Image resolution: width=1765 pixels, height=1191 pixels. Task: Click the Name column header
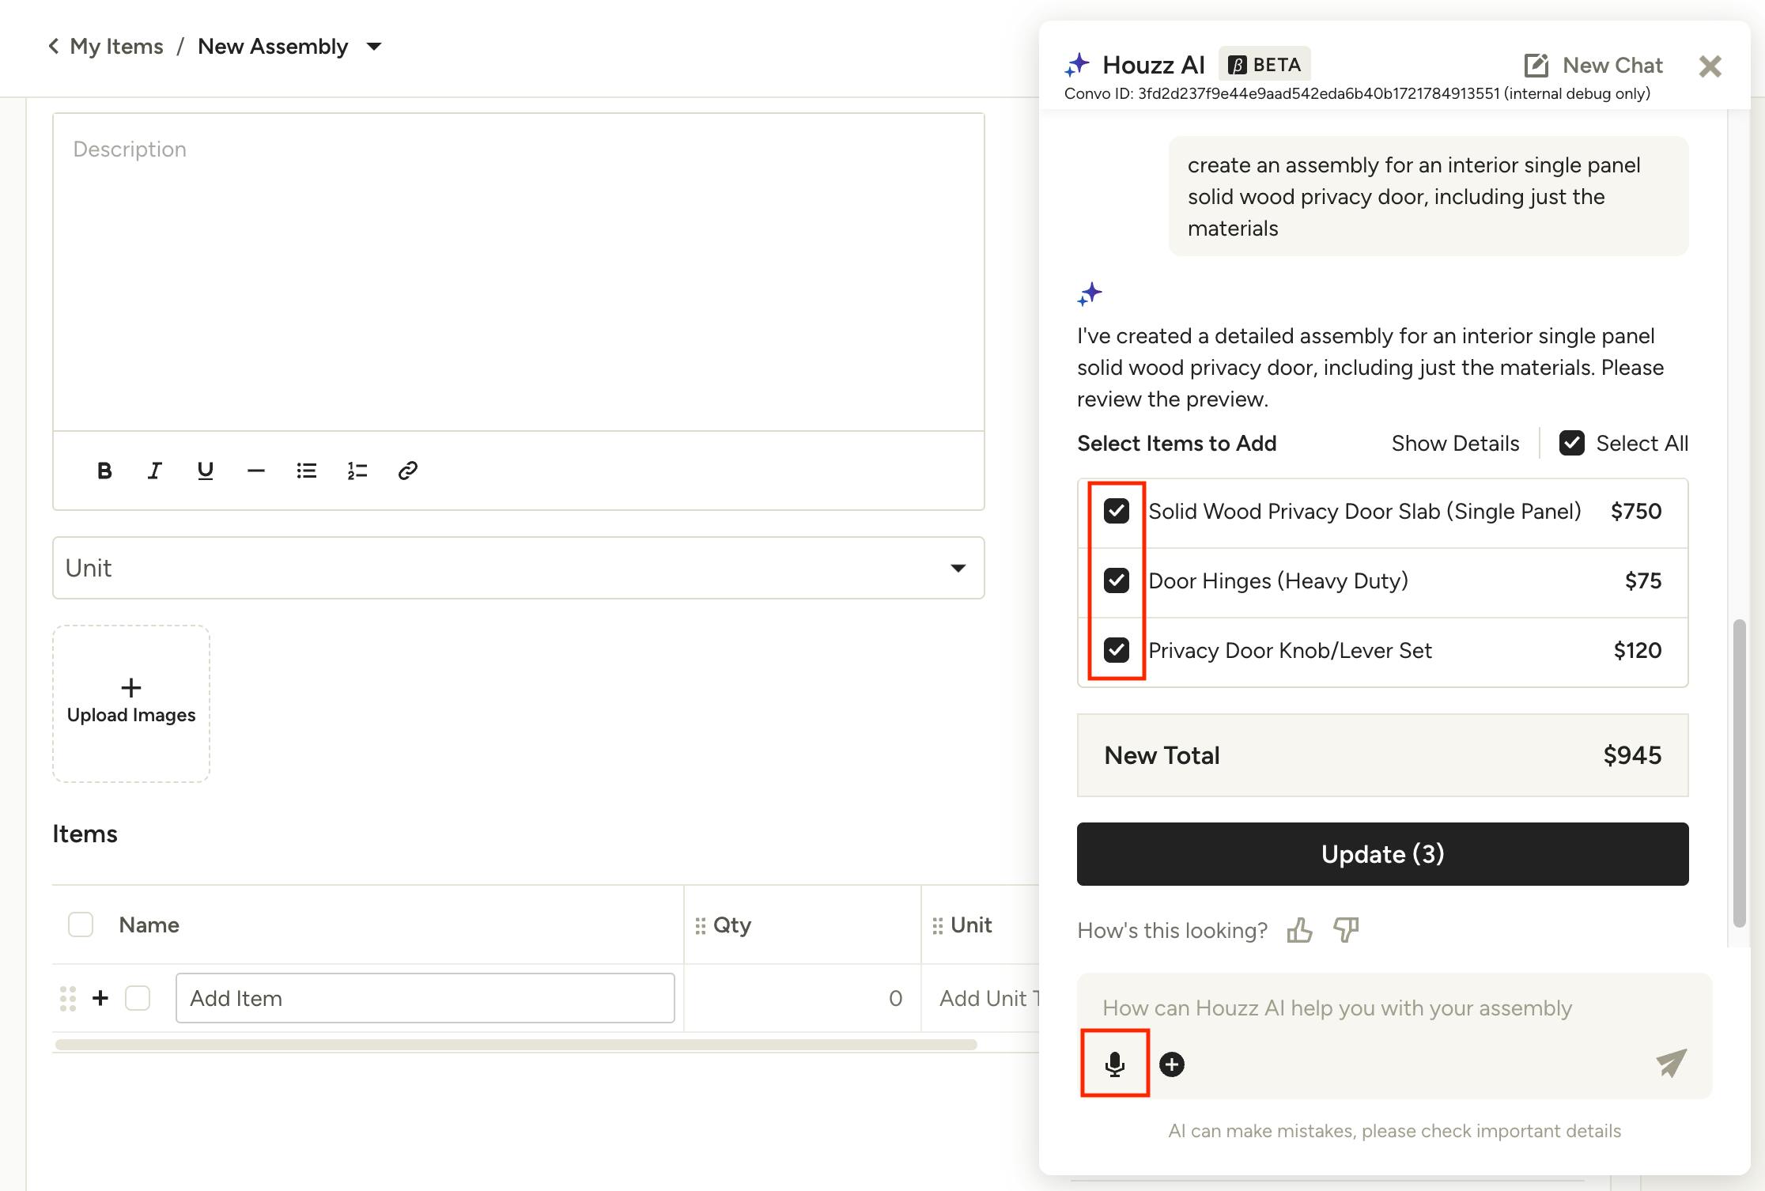pos(149,924)
